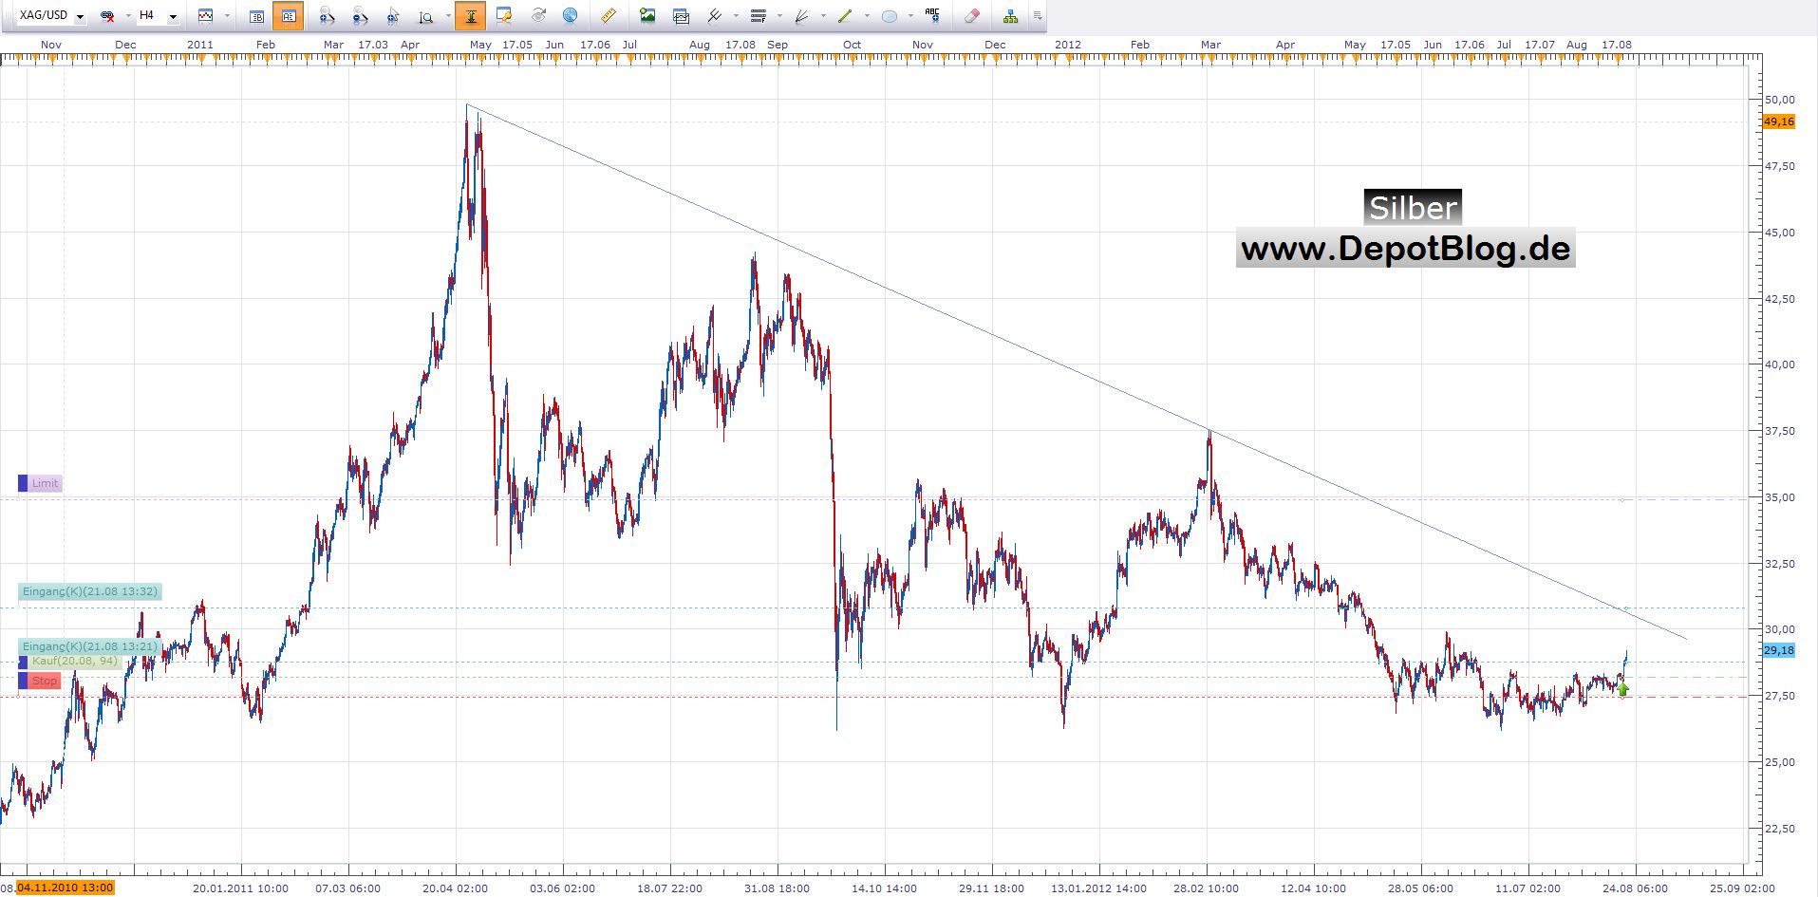Open the H4 timeframe dropdown
Screen dimensions: 1818x897
tap(173, 17)
